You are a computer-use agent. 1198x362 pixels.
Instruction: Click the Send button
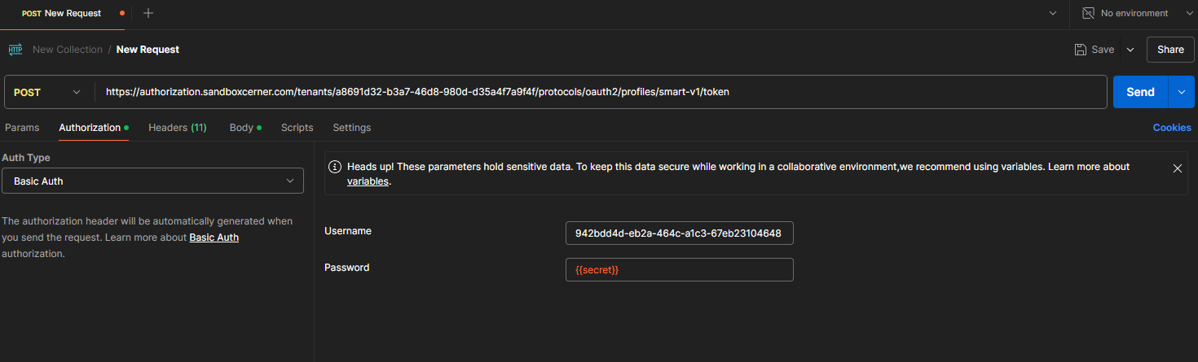tap(1140, 92)
